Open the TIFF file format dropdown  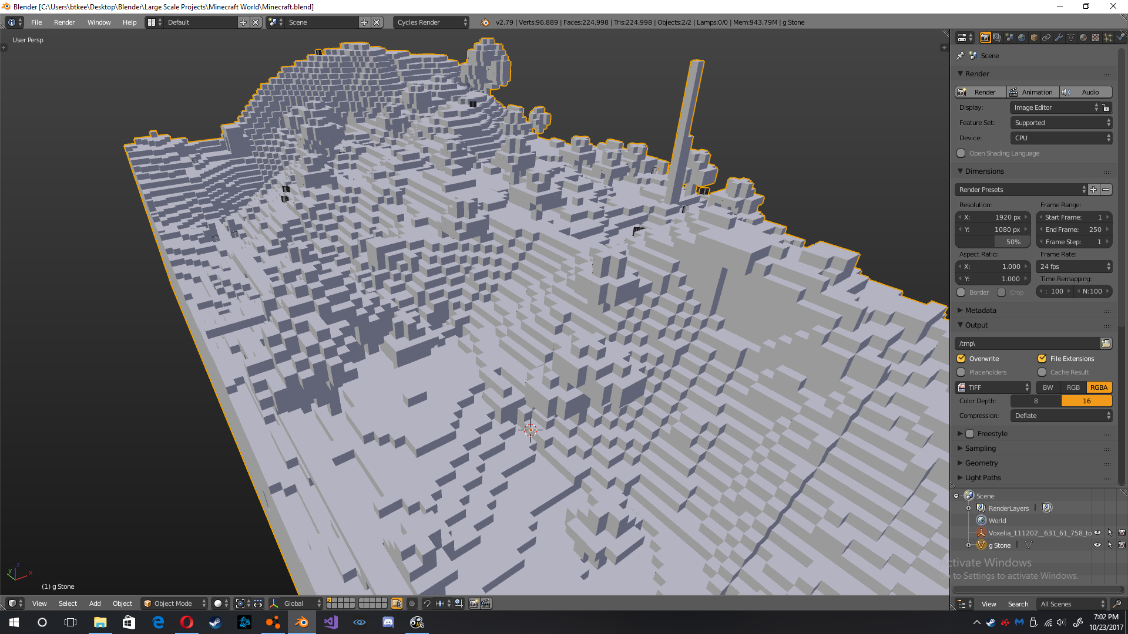click(993, 387)
